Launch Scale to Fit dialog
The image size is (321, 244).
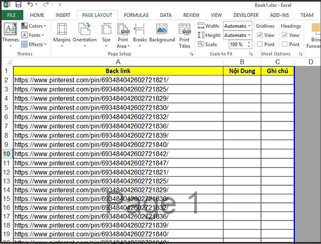[251, 54]
